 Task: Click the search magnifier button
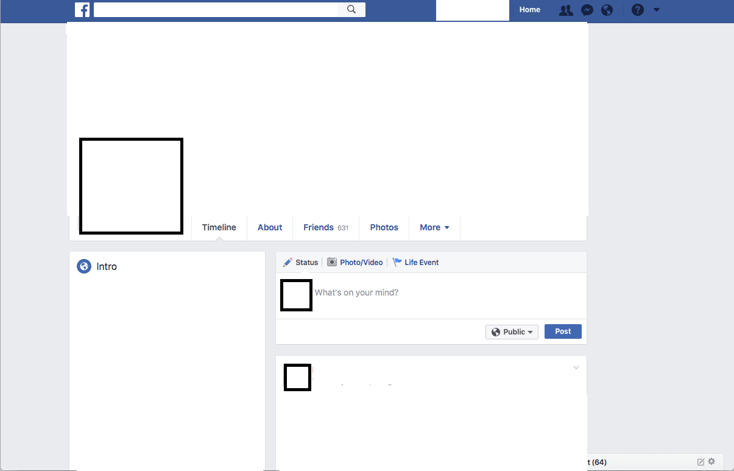(351, 10)
